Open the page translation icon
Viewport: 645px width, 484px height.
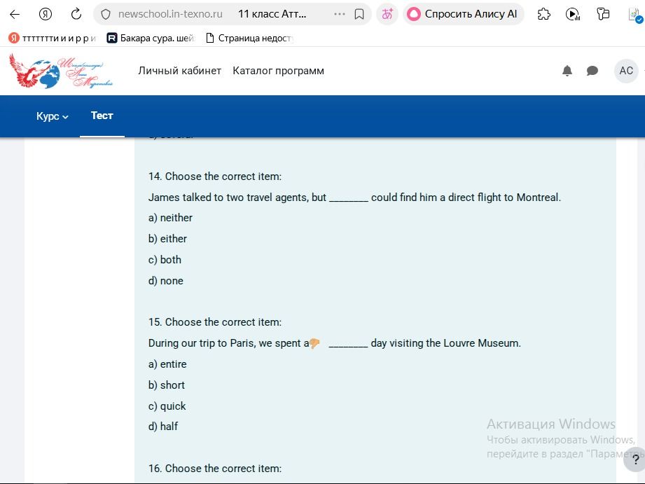pos(387,14)
